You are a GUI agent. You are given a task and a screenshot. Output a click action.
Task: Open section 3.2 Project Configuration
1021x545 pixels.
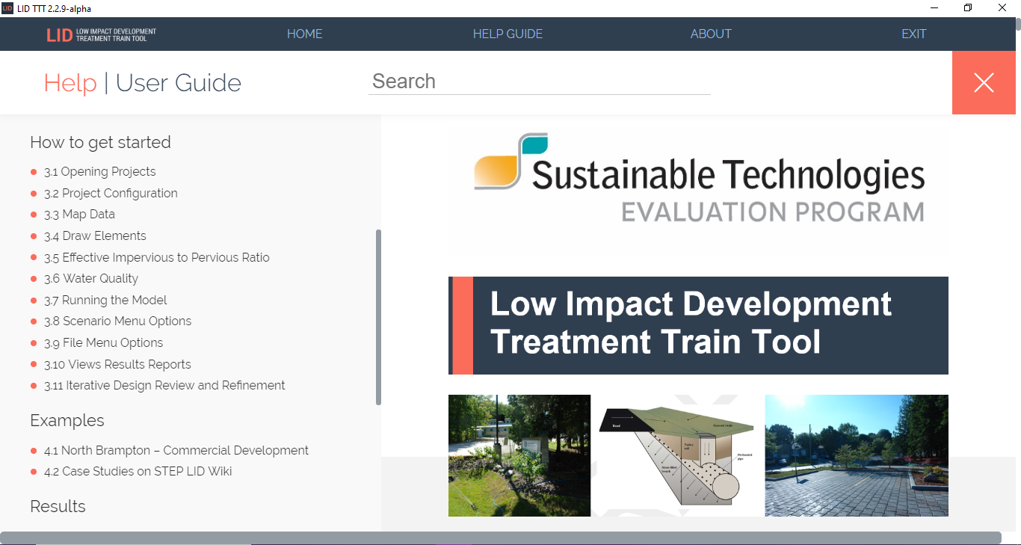(111, 193)
